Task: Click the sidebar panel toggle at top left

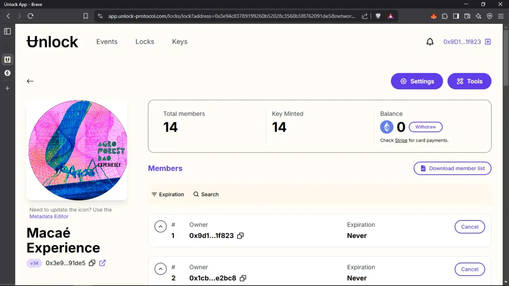Action: tap(7, 31)
